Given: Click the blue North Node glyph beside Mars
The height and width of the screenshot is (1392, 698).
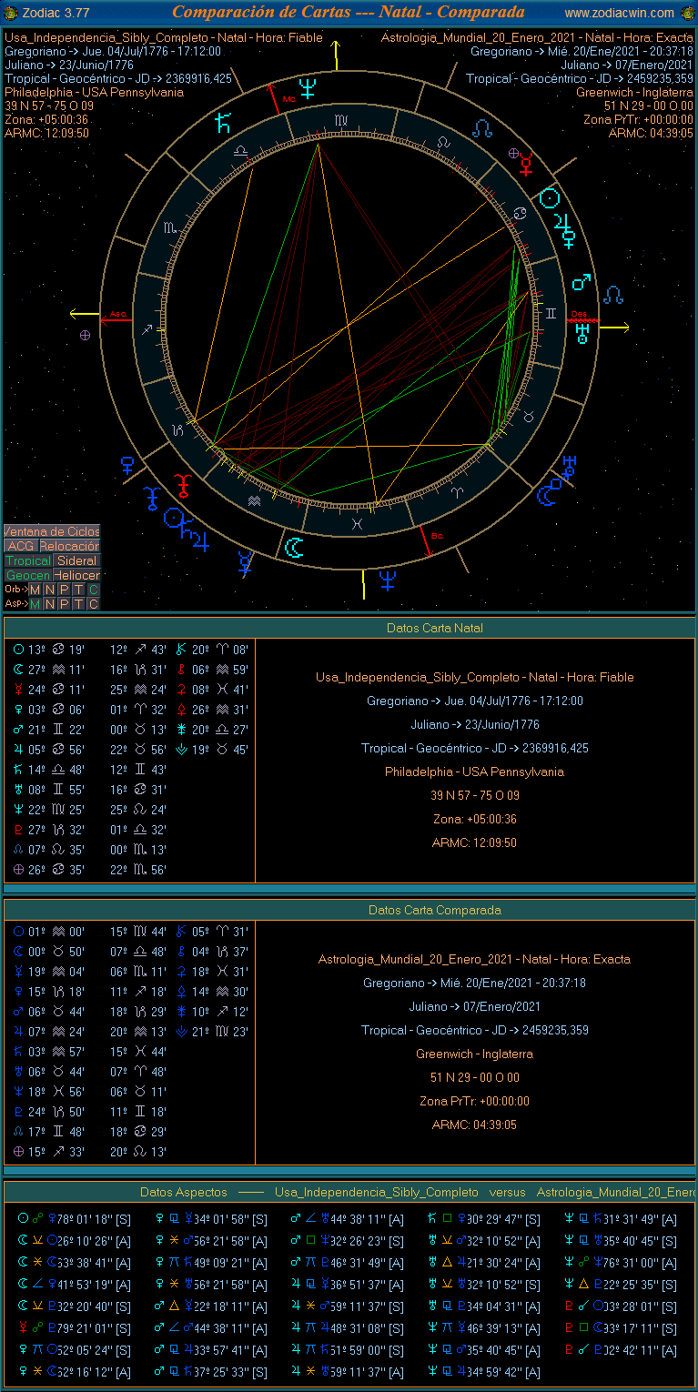Looking at the screenshot, I should 614,294.
